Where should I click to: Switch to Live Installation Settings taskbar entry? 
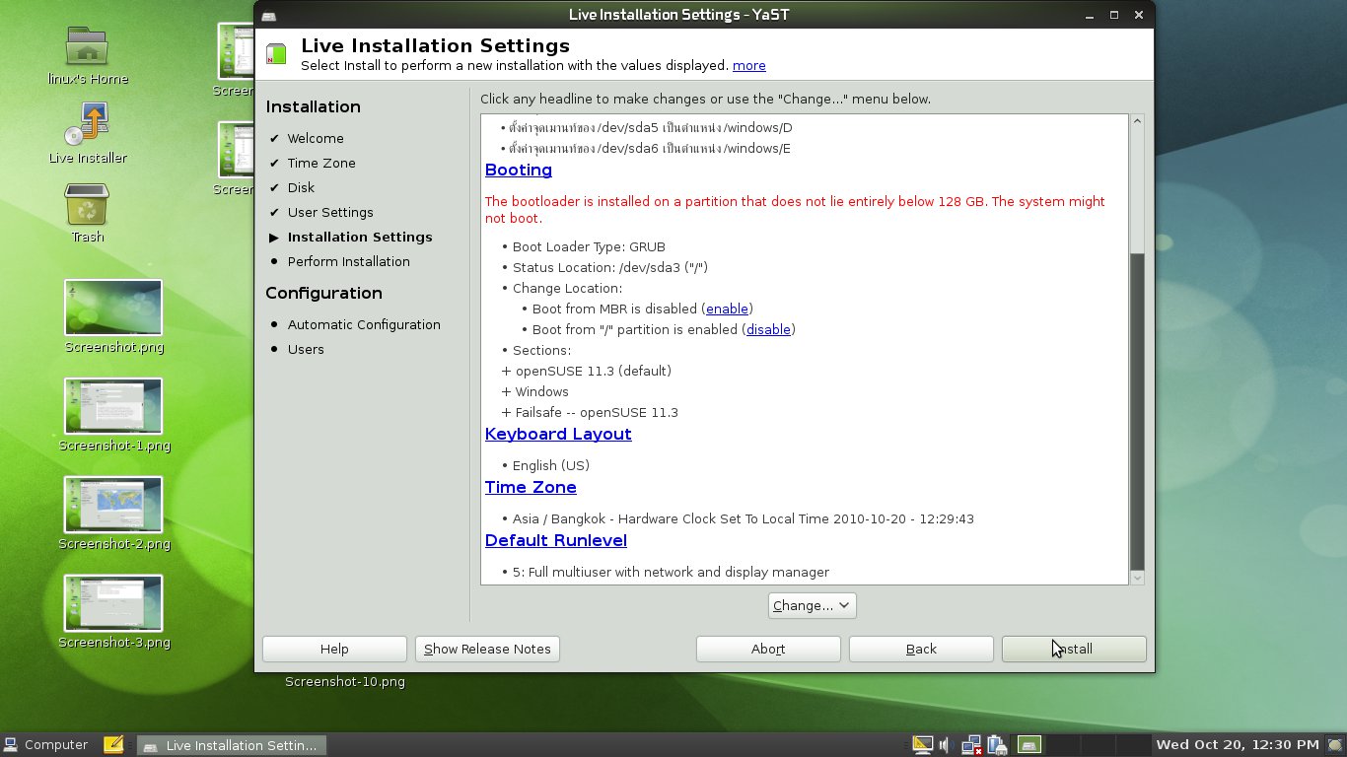point(232,745)
